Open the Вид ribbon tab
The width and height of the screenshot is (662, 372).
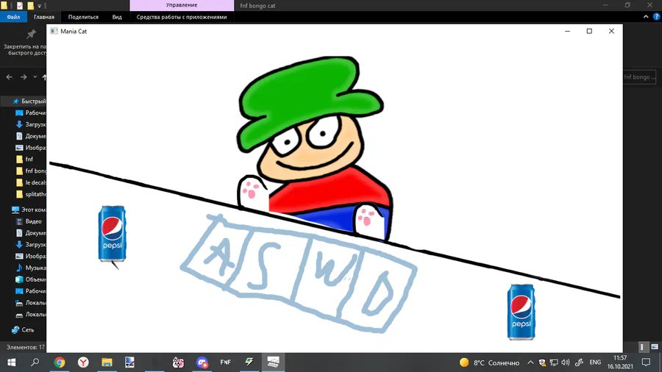[117, 17]
